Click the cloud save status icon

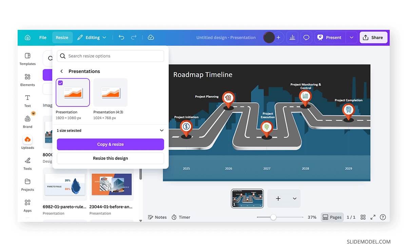pos(151,38)
